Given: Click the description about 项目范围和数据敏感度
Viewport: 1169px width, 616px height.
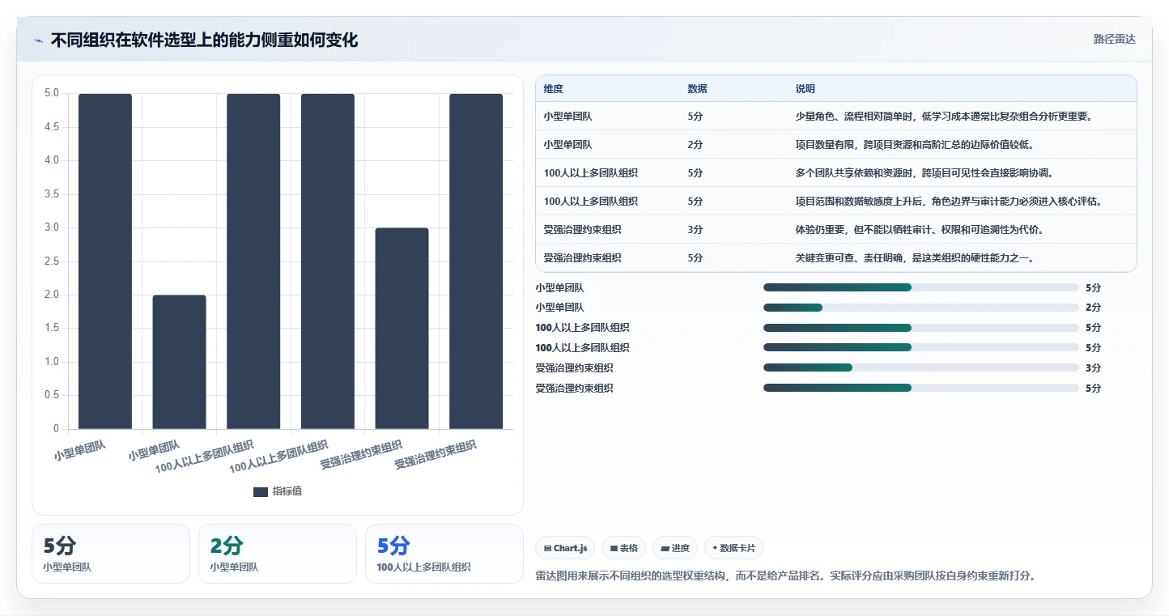Looking at the screenshot, I should (x=950, y=202).
